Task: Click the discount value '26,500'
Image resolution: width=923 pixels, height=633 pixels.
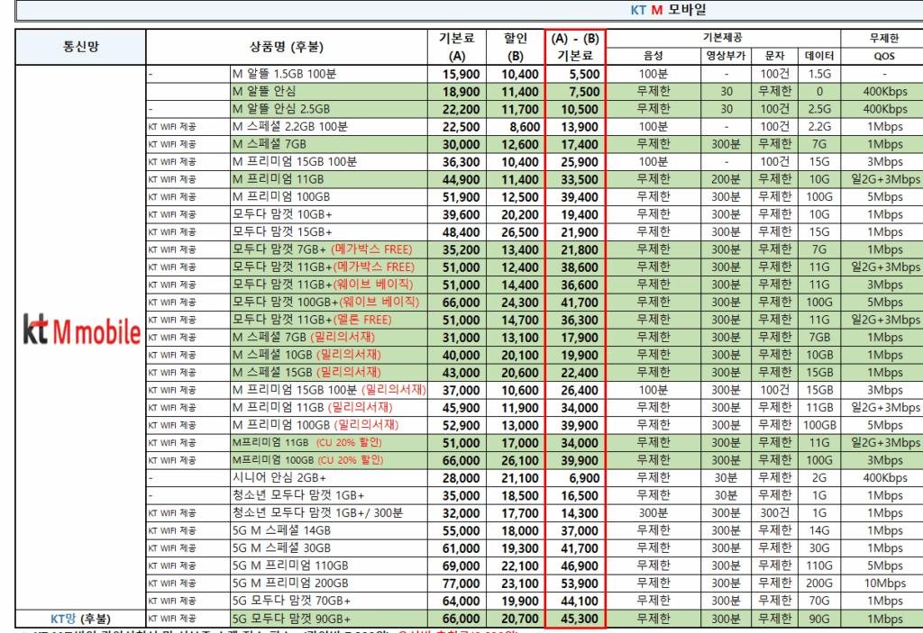Action: (x=520, y=232)
